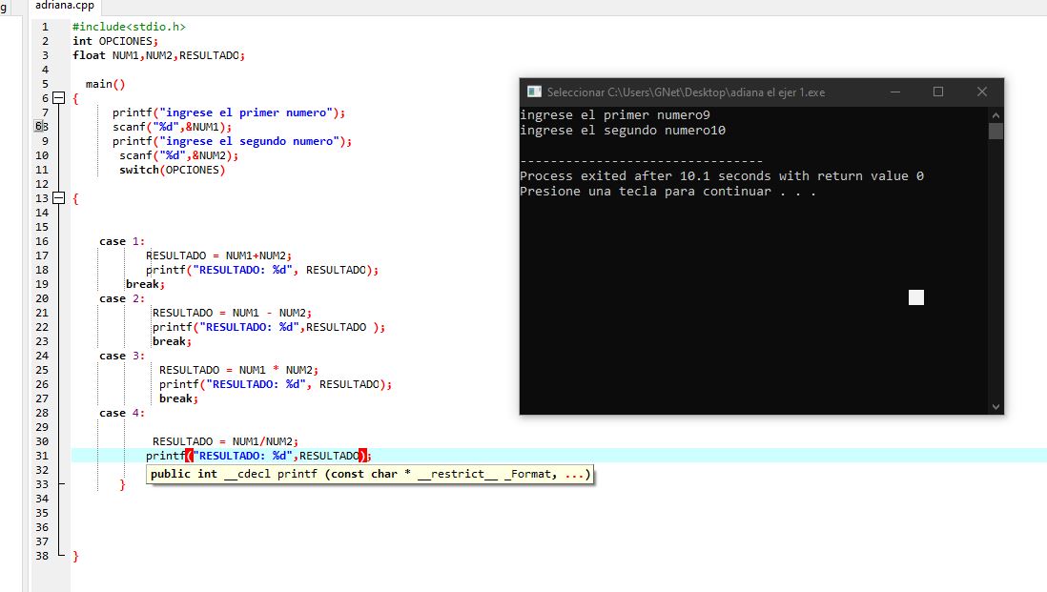Click line number 8 in the gutter
This screenshot has width=1047, height=592.
coord(43,127)
